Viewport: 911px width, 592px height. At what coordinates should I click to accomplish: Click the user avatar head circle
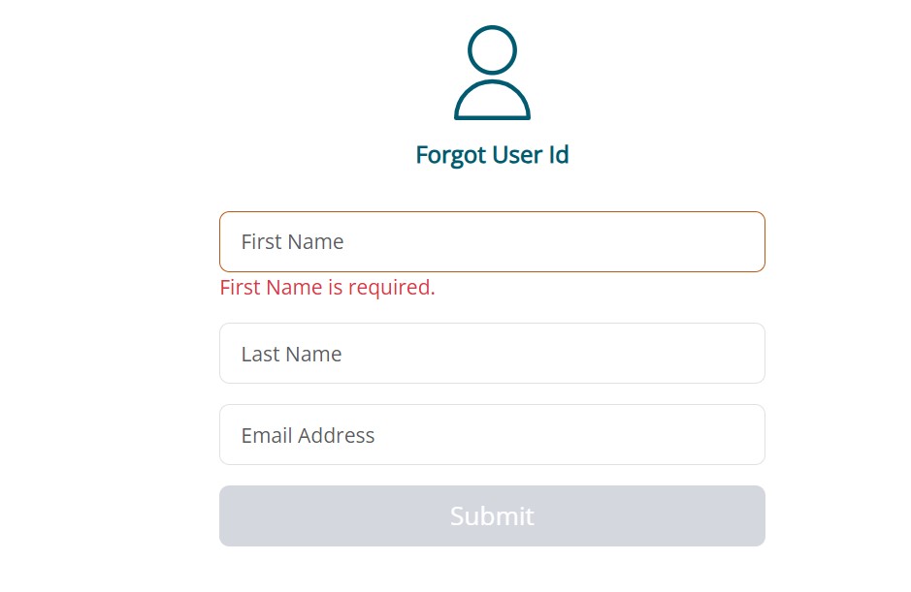pyautogui.click(x=492, y=45)
